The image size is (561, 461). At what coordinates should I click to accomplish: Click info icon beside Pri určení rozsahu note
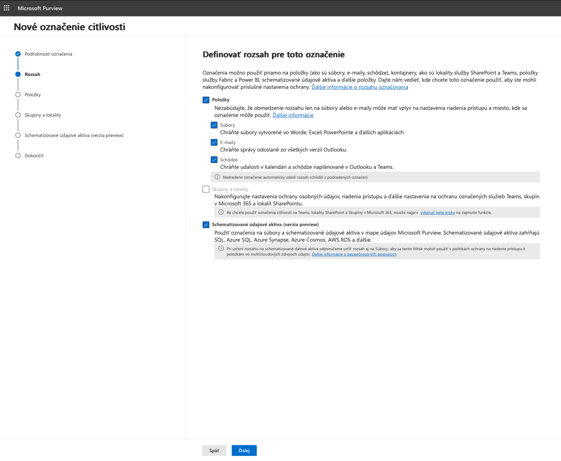pyautogui.click(x=221, y=249)
